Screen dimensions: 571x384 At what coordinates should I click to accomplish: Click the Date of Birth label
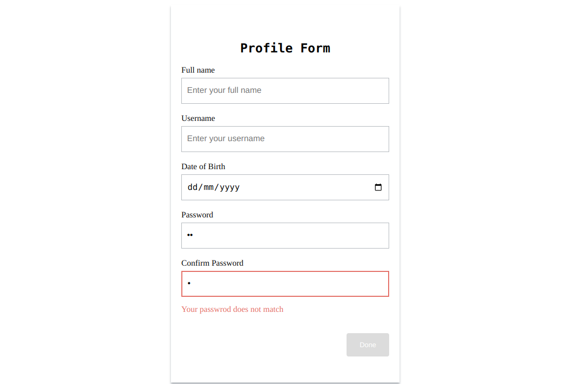pyautogui.click(x=203, y=167)
